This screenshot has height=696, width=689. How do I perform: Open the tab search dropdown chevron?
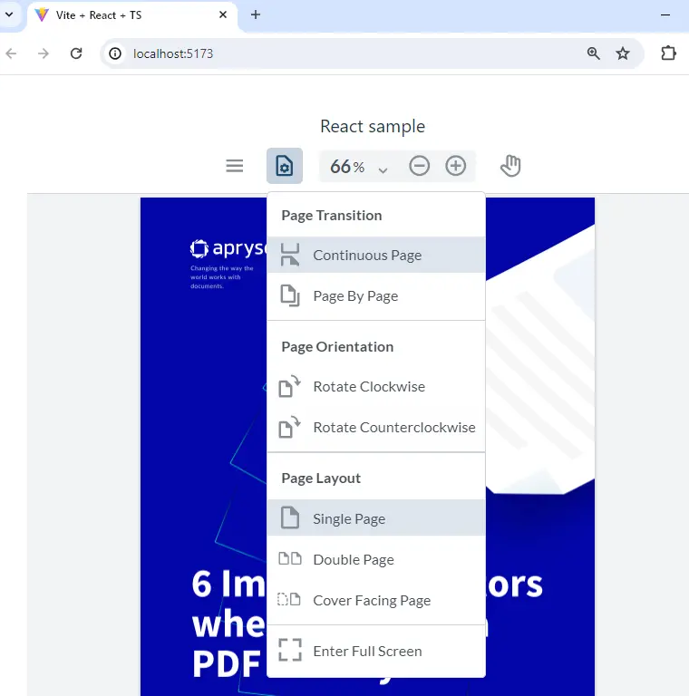pos(9,14)
